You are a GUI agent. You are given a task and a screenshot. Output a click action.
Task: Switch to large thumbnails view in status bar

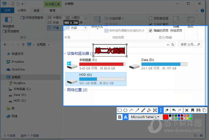[201, 135]
